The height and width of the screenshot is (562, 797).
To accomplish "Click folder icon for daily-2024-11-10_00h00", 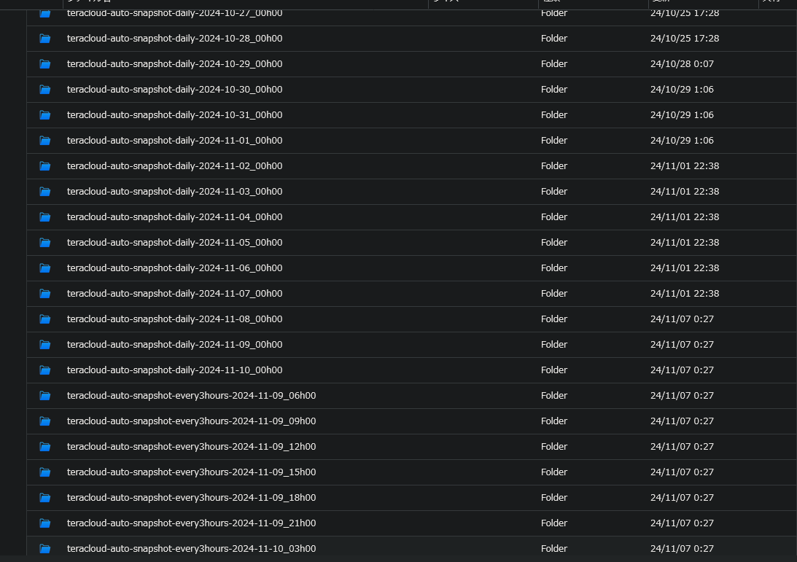I will (x=44, y=370).
